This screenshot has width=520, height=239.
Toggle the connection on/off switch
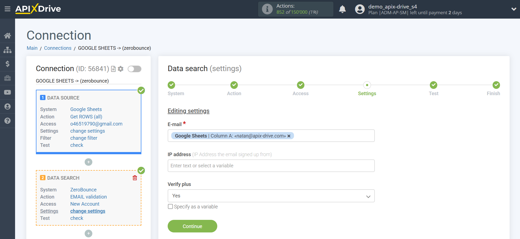click(135, 69)
